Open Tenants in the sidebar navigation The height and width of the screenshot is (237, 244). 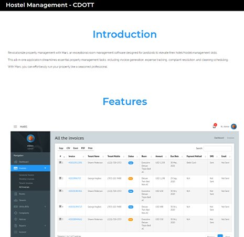pyautogui.click(x=30, y=200)
